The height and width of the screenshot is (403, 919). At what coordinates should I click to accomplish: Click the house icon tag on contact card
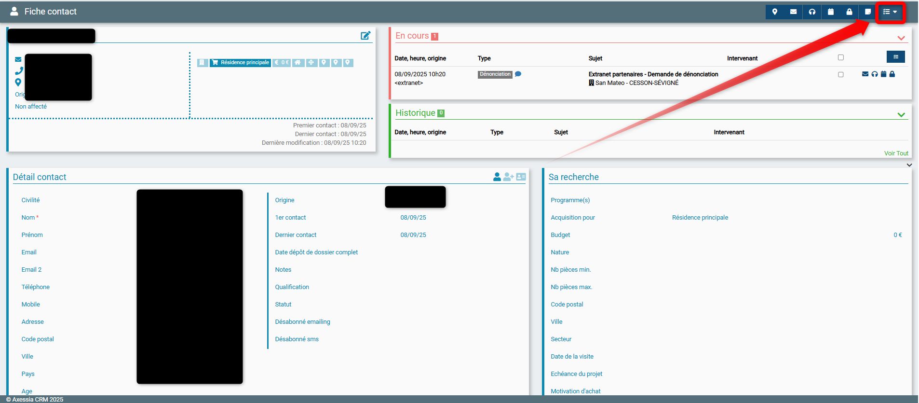pyautogui.click(x=298, y=63)
